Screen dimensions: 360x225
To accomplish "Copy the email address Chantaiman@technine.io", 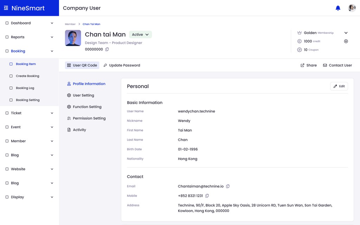I will click(228, 186).
